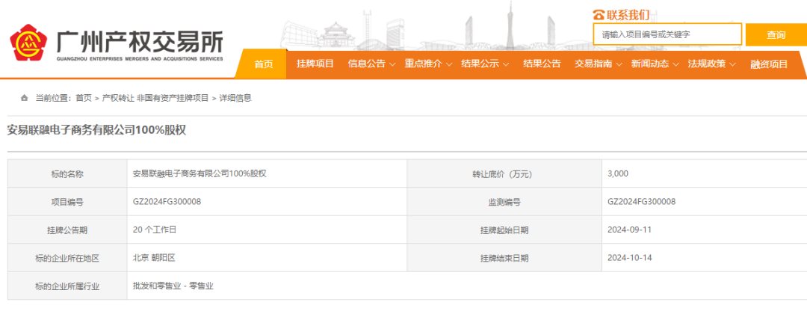
Task: Click the Guangzhou exchange logo emblem
Action: tap(29, 43)
